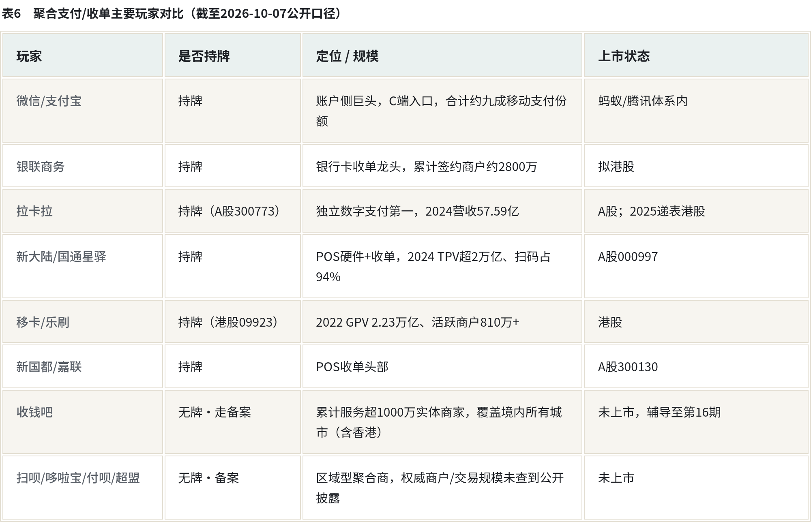This screenshot has height=522, width=811.
Task: Select the '拟港股' status cell
Action: 696,166
